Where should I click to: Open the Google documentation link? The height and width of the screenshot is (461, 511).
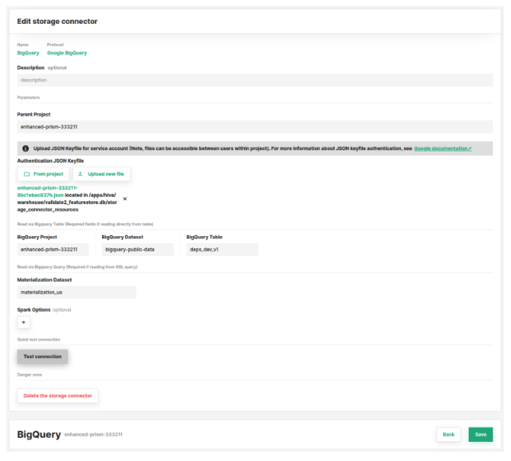[442, 148]
